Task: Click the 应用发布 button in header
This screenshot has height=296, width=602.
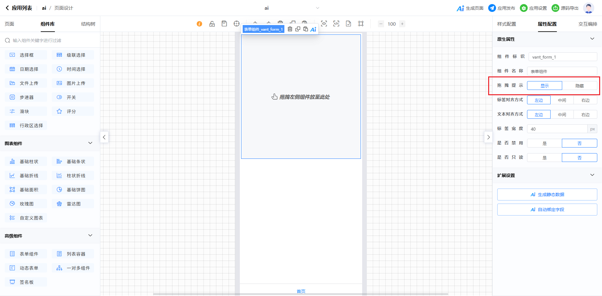Action: pyautogui.click(x=502, y=8)
